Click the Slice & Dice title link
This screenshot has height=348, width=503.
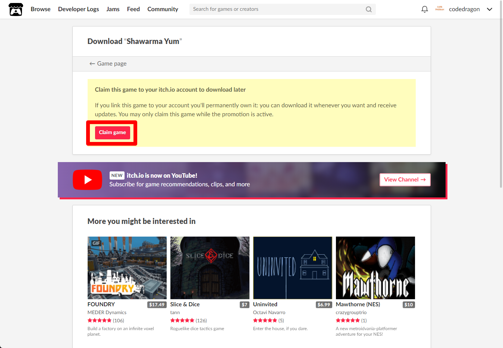(x=185, y=304)
